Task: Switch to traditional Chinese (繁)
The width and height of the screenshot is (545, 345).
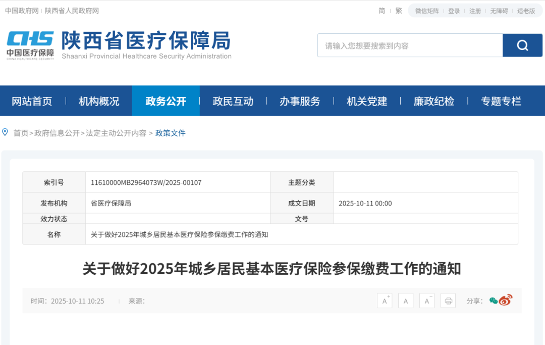Action: click(399, 11)
